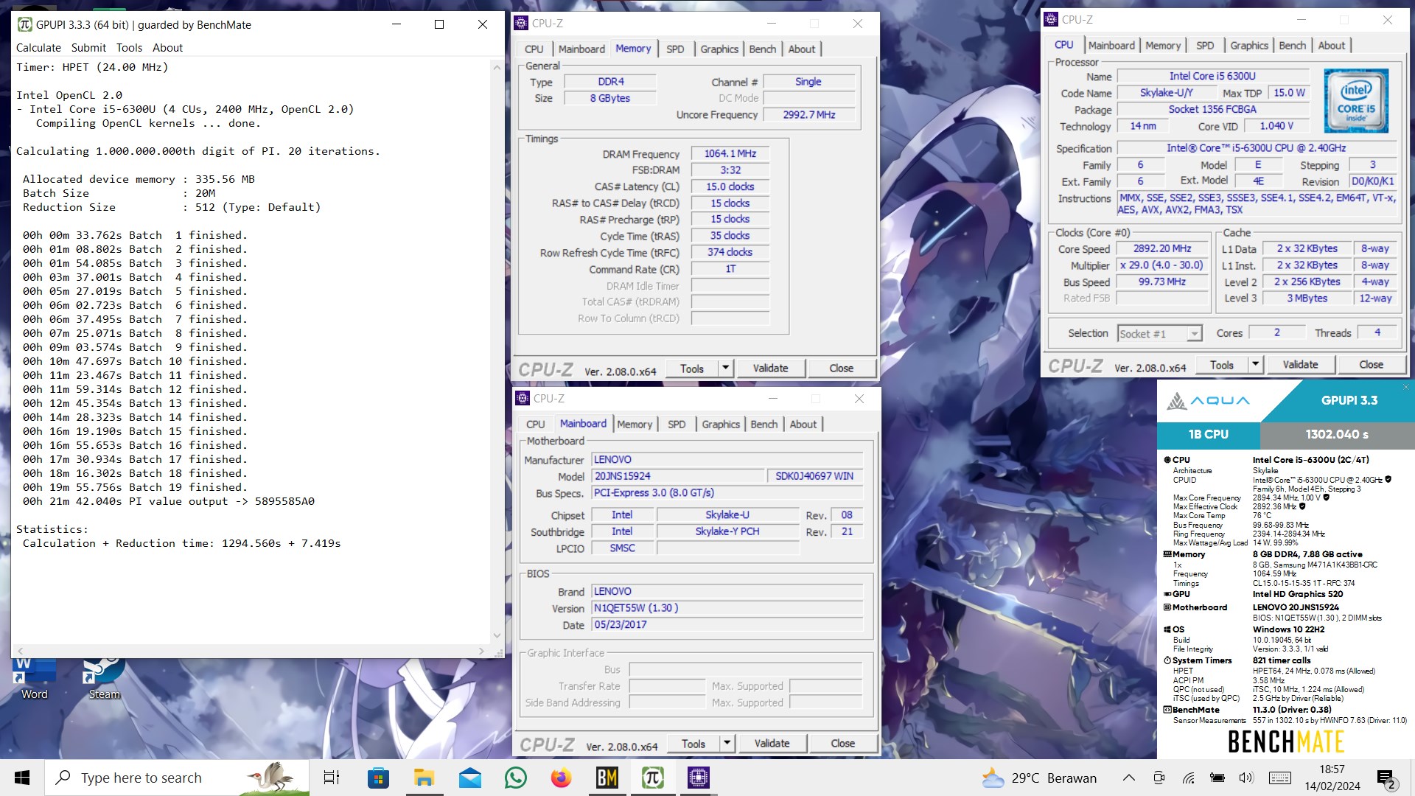Click the taskbar search box
Viewport: 1415px width, 796px height.
(x=177, y=778)
